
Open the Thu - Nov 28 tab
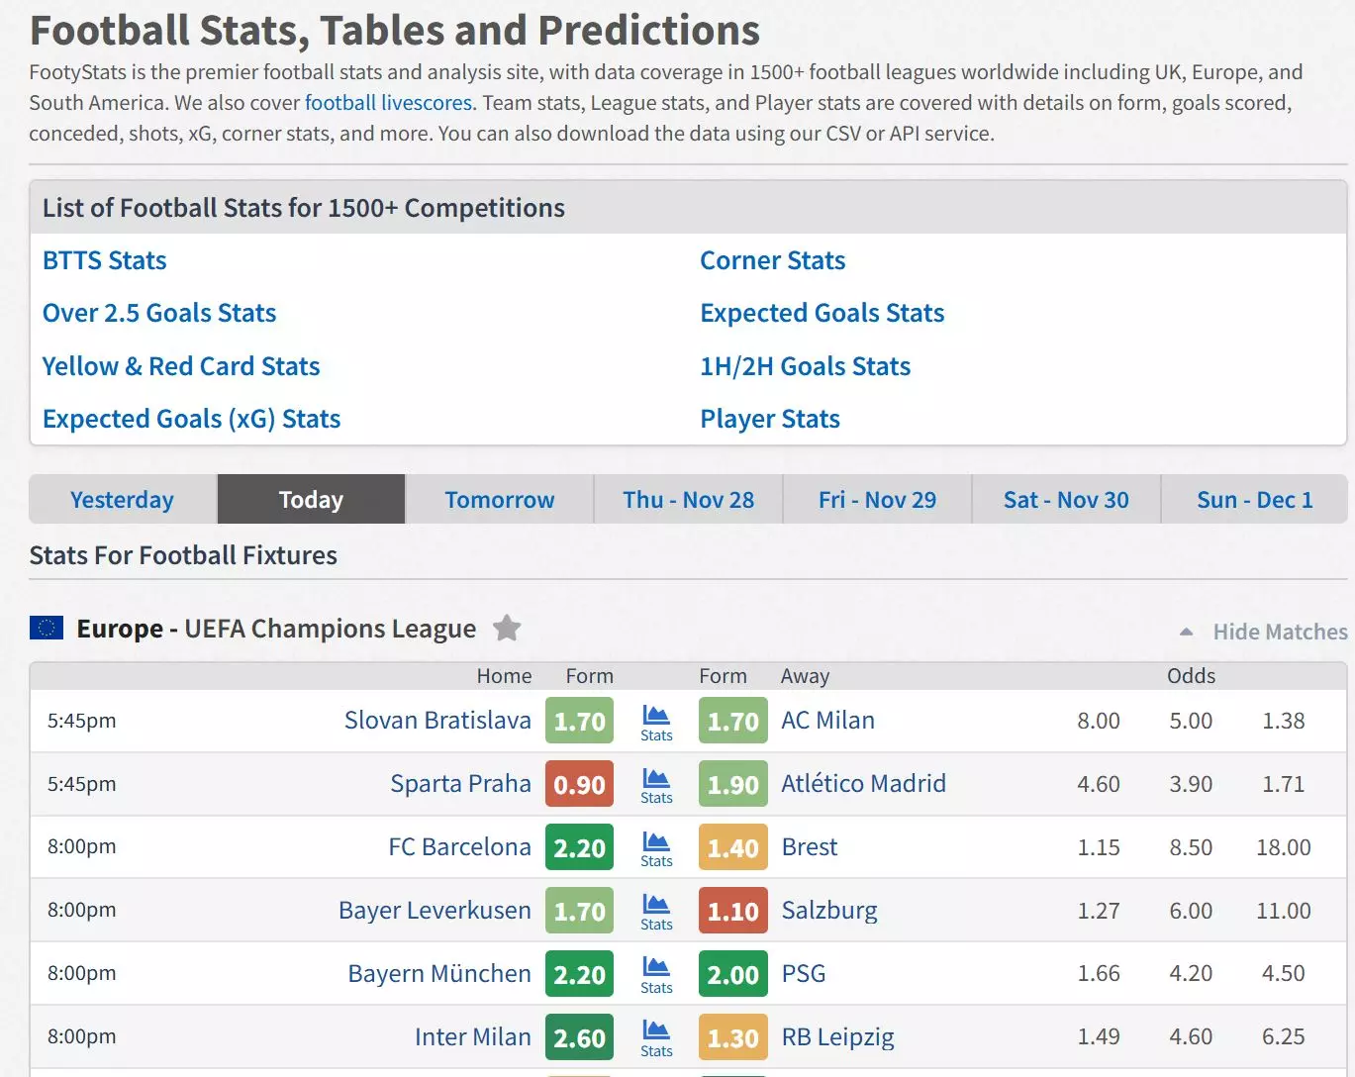click(689, 499)
